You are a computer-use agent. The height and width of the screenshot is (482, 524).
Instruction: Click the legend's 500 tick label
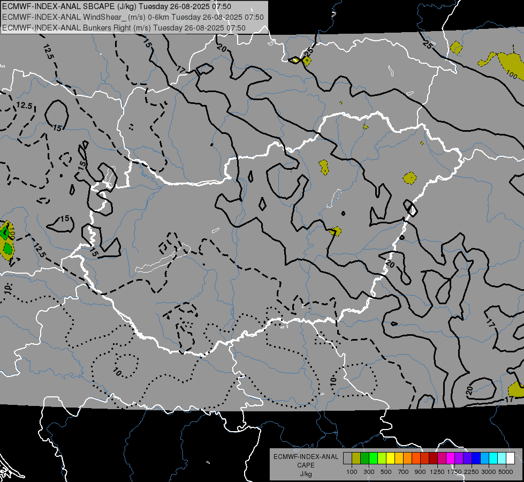click(x=386, y=472)
